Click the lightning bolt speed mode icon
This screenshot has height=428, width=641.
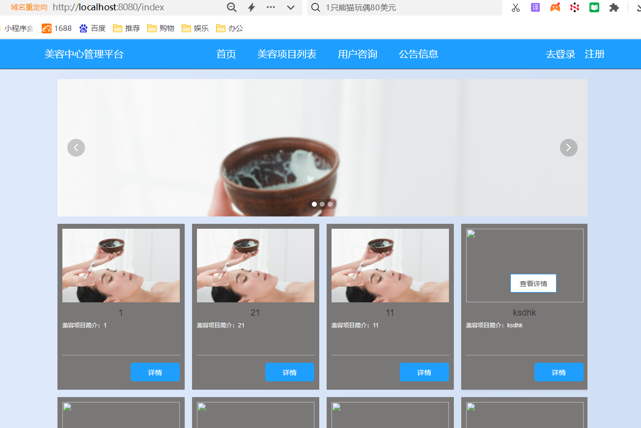251,7
